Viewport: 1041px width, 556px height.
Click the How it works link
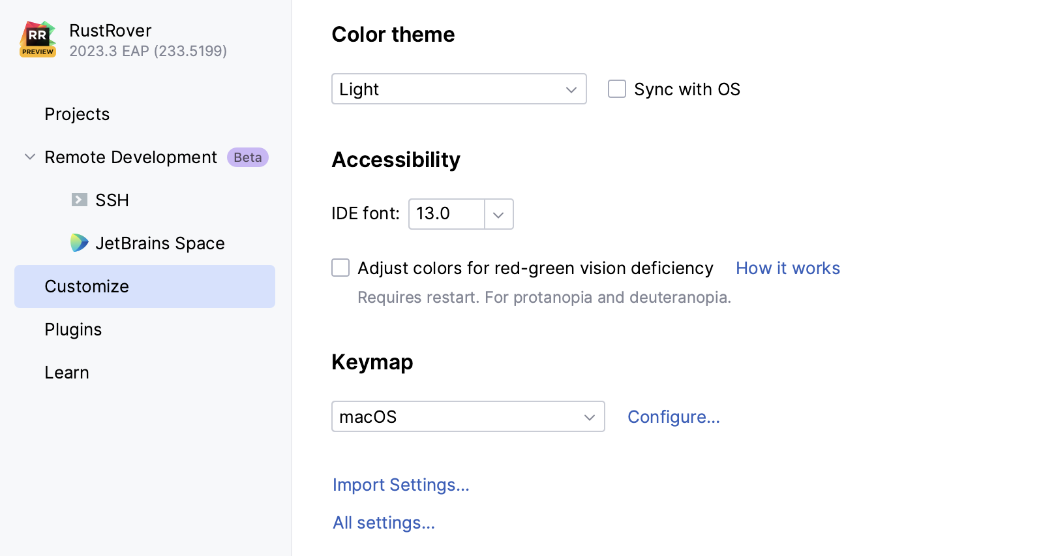(787, 268)
